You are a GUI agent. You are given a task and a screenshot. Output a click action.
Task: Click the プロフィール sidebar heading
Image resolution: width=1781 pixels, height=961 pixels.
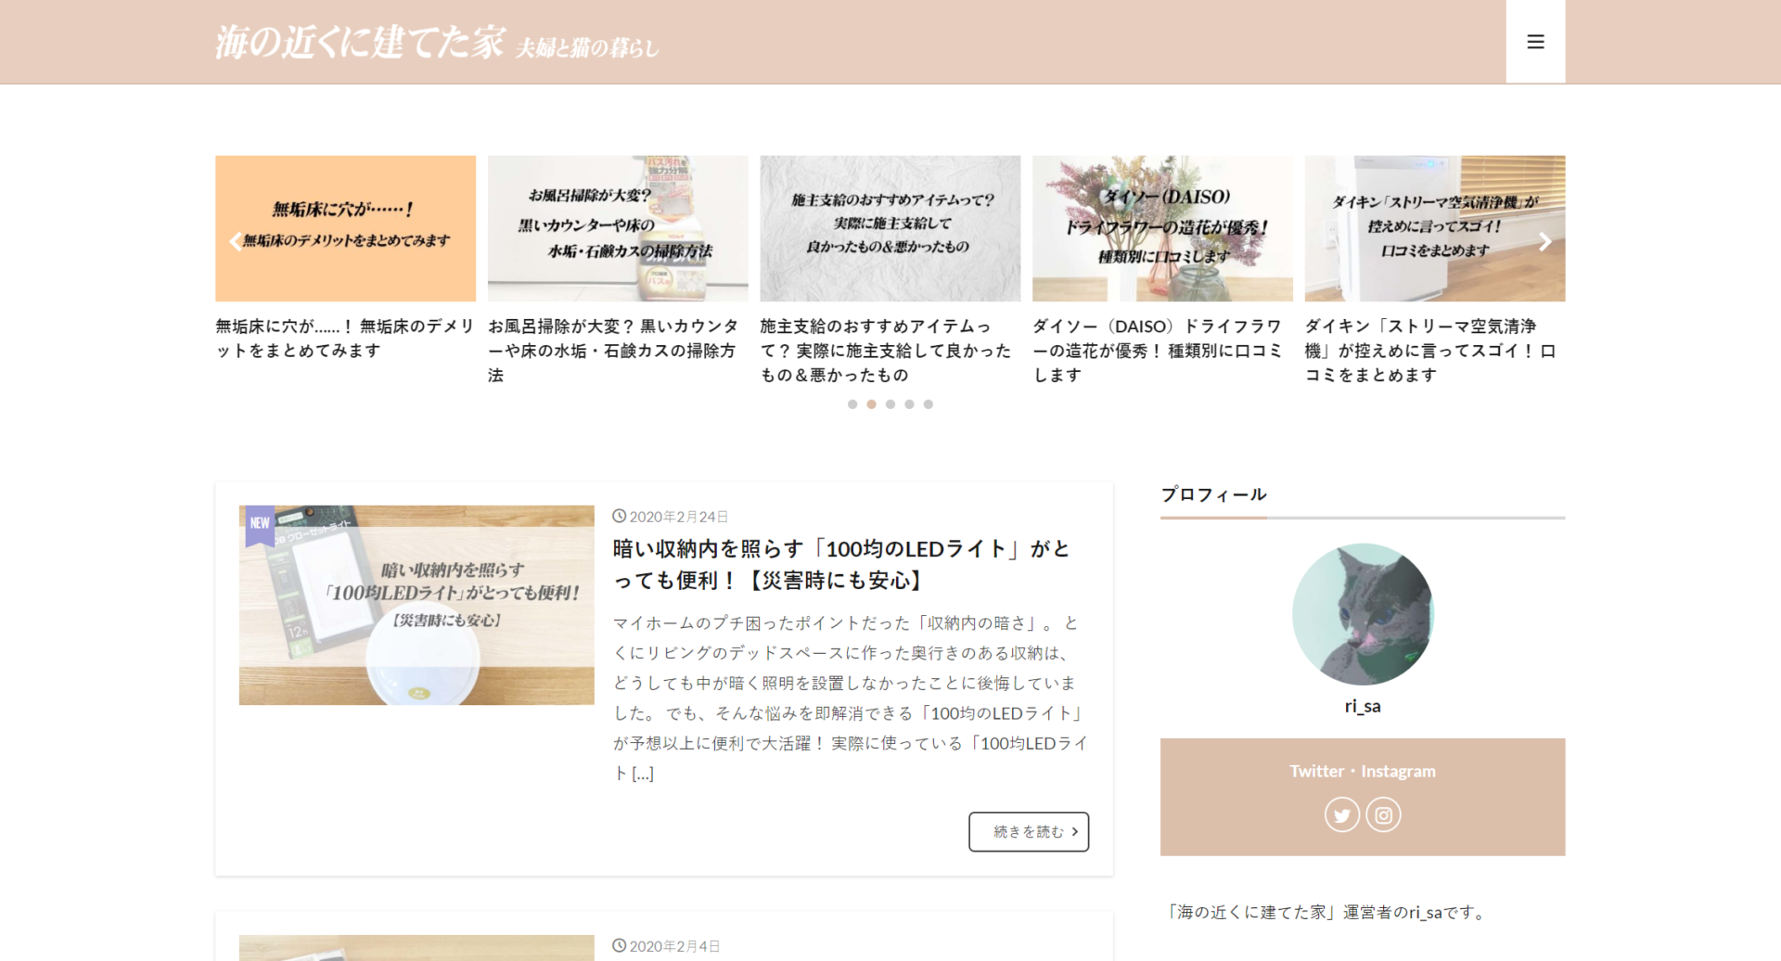(x=1213, y=494)
